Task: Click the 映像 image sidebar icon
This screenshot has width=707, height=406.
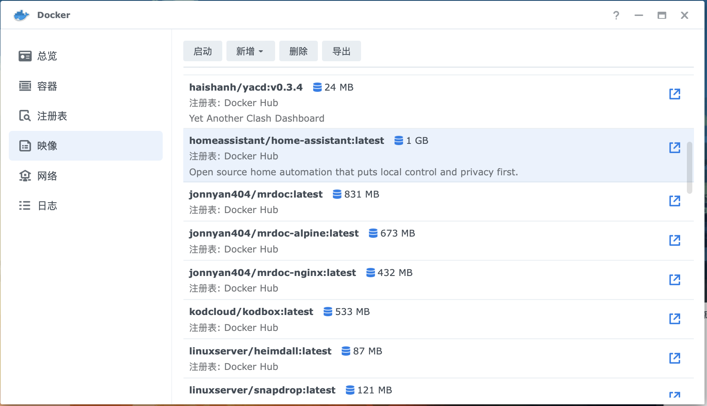Action: coord(25,146)
